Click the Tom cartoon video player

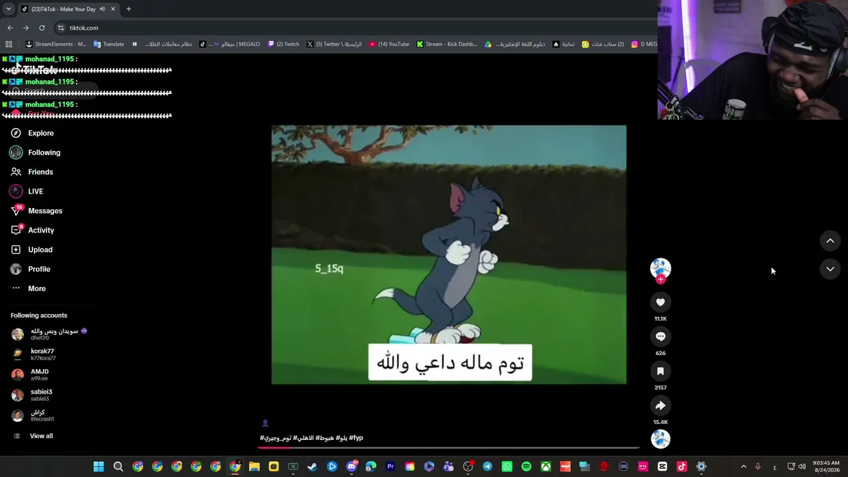[x=449, y=254]
